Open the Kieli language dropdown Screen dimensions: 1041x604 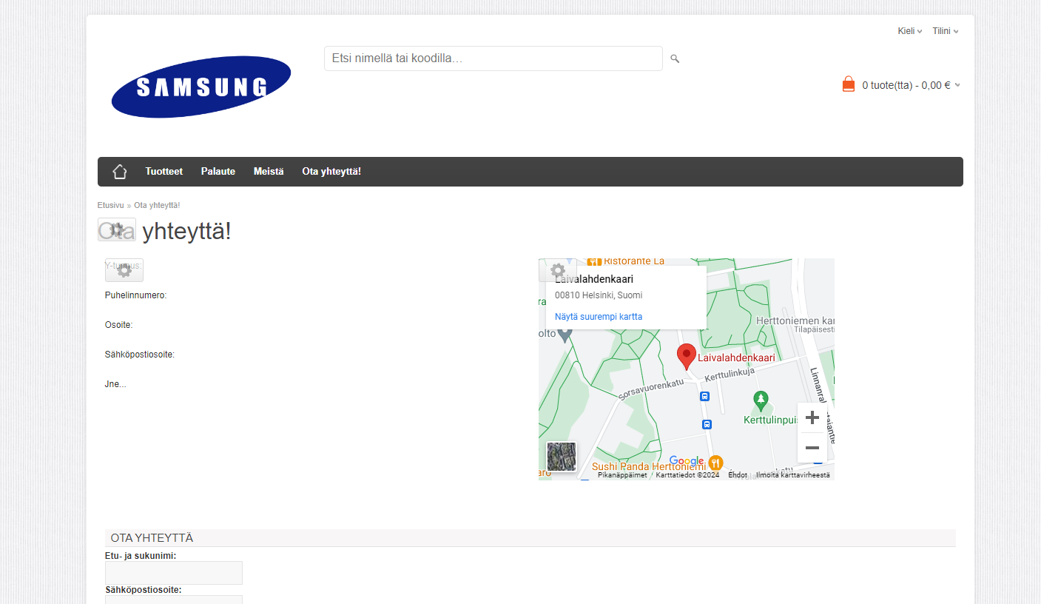910,31
